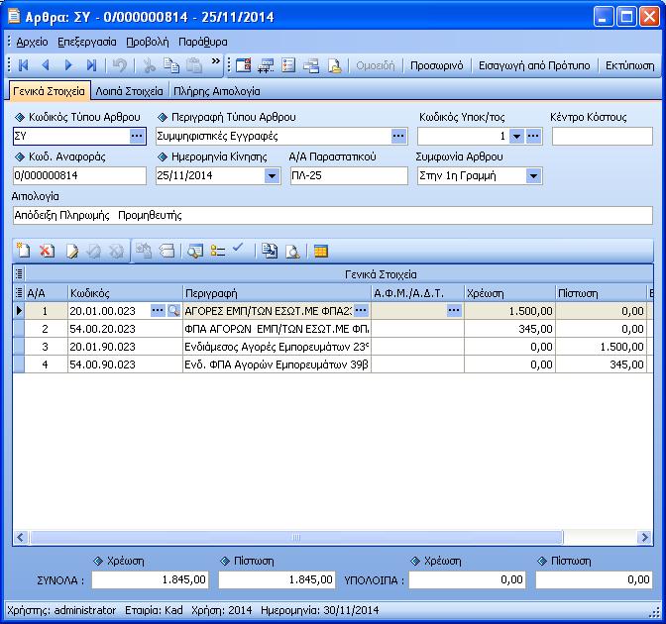Viewport: 666px width, 624px height.
Task: Click the Χρέωση column header
Action: (x=509, y=293)
